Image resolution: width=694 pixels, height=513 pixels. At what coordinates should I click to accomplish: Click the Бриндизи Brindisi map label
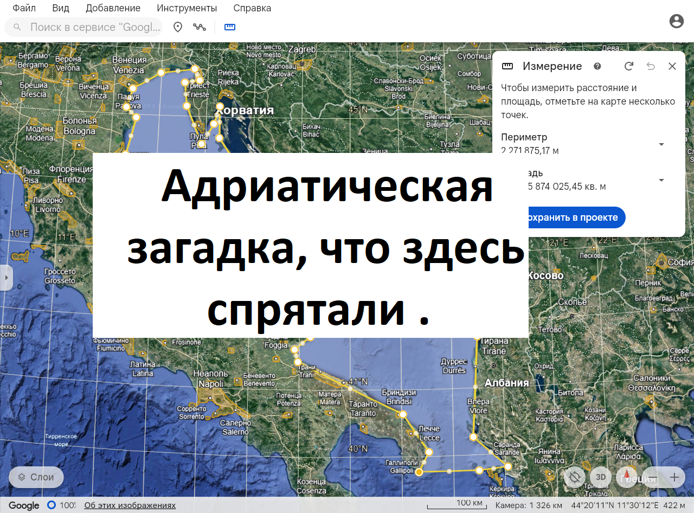click(399, 397)
